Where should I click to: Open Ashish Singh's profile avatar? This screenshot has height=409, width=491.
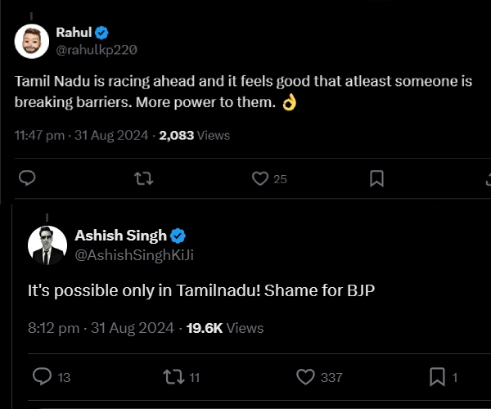click(x=47, y=243)
